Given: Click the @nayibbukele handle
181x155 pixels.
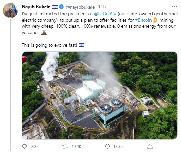Looking at the screenshot, I should [x=80, y=7].
